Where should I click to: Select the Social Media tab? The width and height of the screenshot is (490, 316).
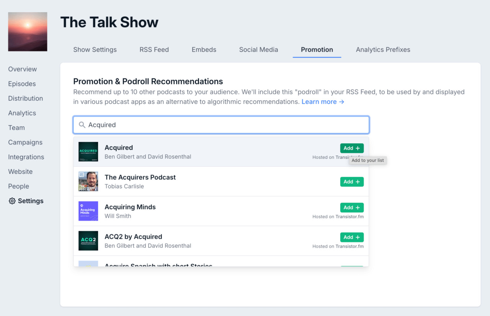point(258,49)
